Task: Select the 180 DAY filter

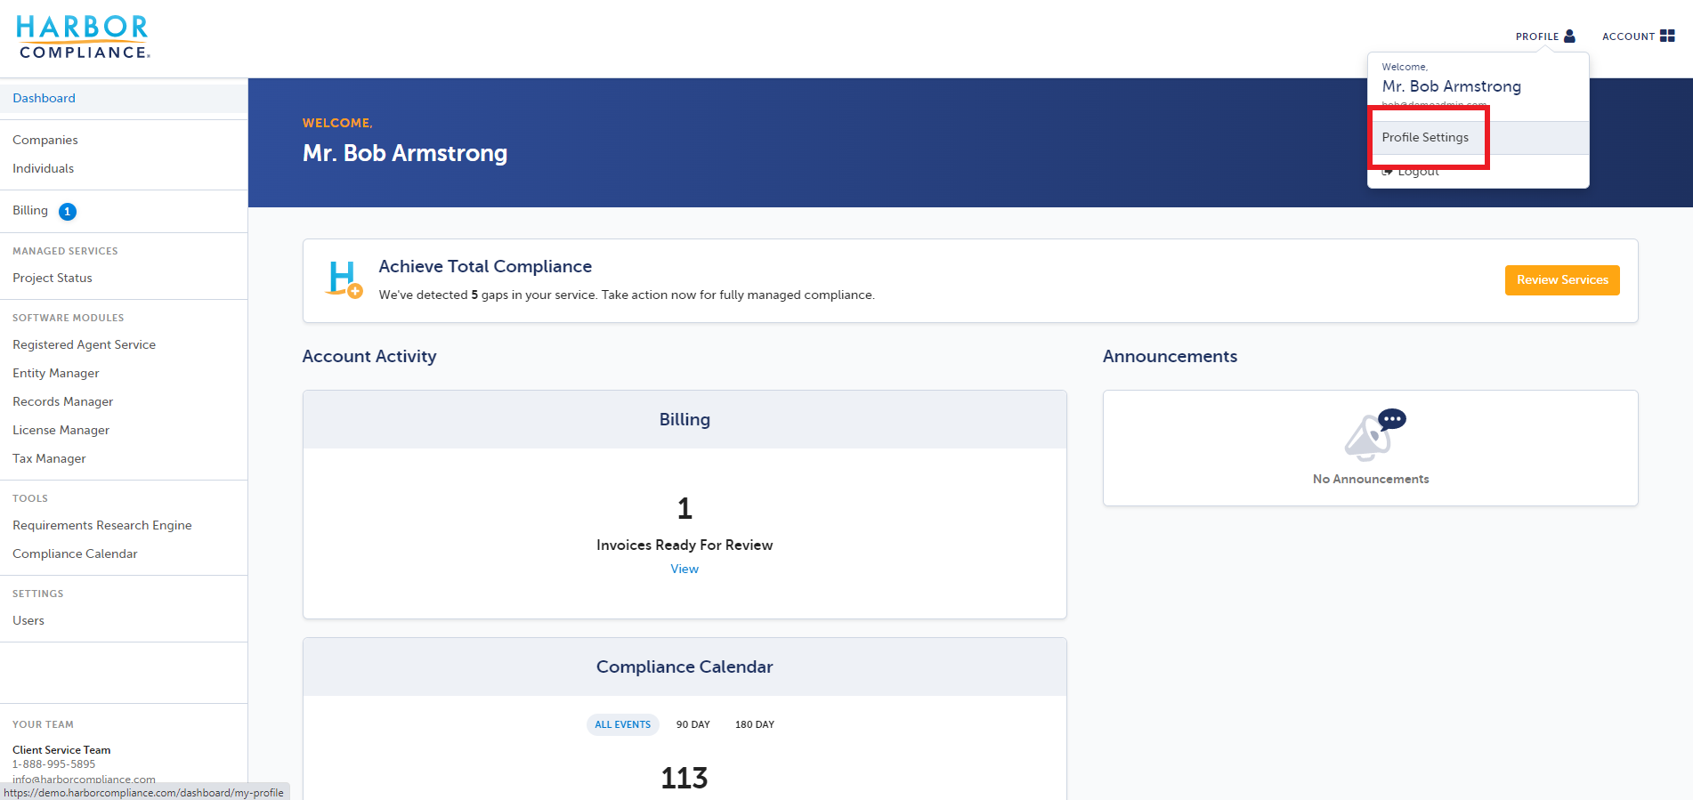Action: [x=755, y=724]
